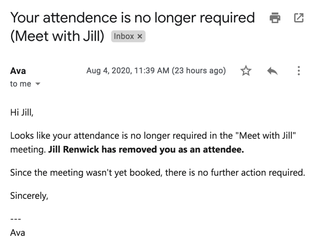
Task: Open the email in a new window
Action: click(298, 17)
